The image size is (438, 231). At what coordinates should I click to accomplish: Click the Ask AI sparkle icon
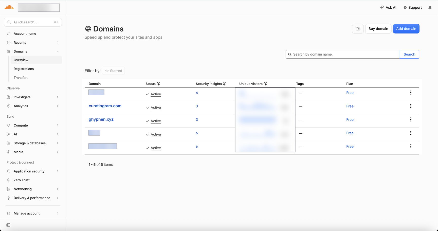[x=382, y=7]
